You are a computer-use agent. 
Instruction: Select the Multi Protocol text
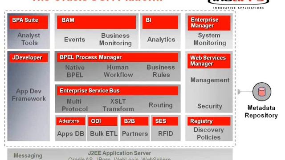click(74, 105)
